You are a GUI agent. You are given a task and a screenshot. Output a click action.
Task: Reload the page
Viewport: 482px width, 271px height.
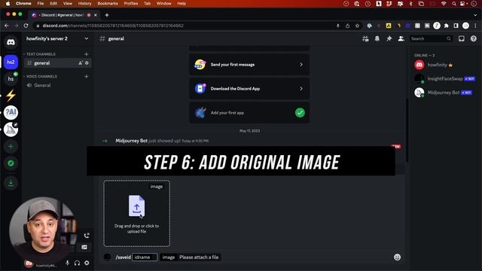click(x=26, y=26)
